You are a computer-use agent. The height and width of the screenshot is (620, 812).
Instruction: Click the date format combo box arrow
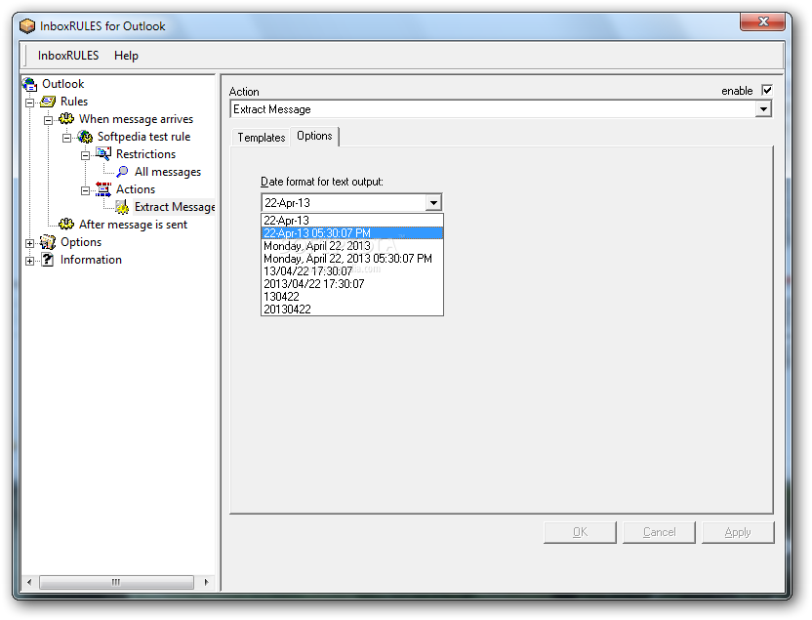coord(433,202)
